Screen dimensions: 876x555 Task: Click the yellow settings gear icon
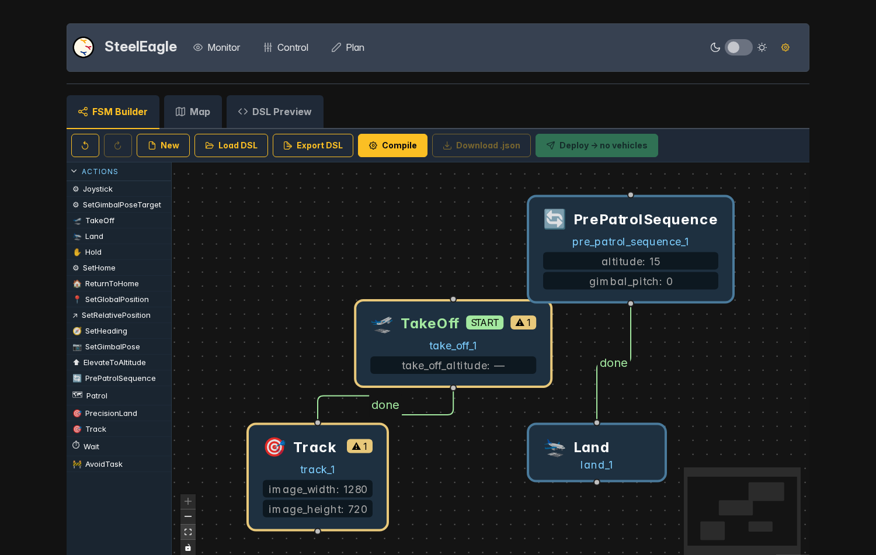[x=785, y=47]
